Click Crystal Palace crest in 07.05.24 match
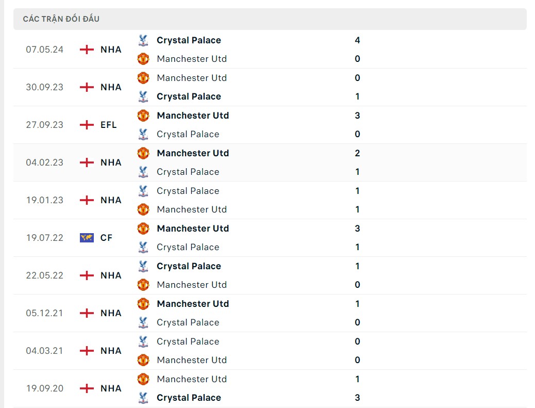 (143, 40)
